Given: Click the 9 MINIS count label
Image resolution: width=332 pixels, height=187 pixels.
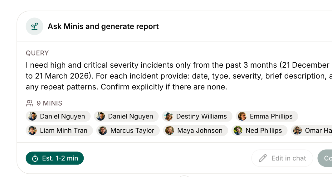Looking at the screenshot, I should tap(49, 103).
